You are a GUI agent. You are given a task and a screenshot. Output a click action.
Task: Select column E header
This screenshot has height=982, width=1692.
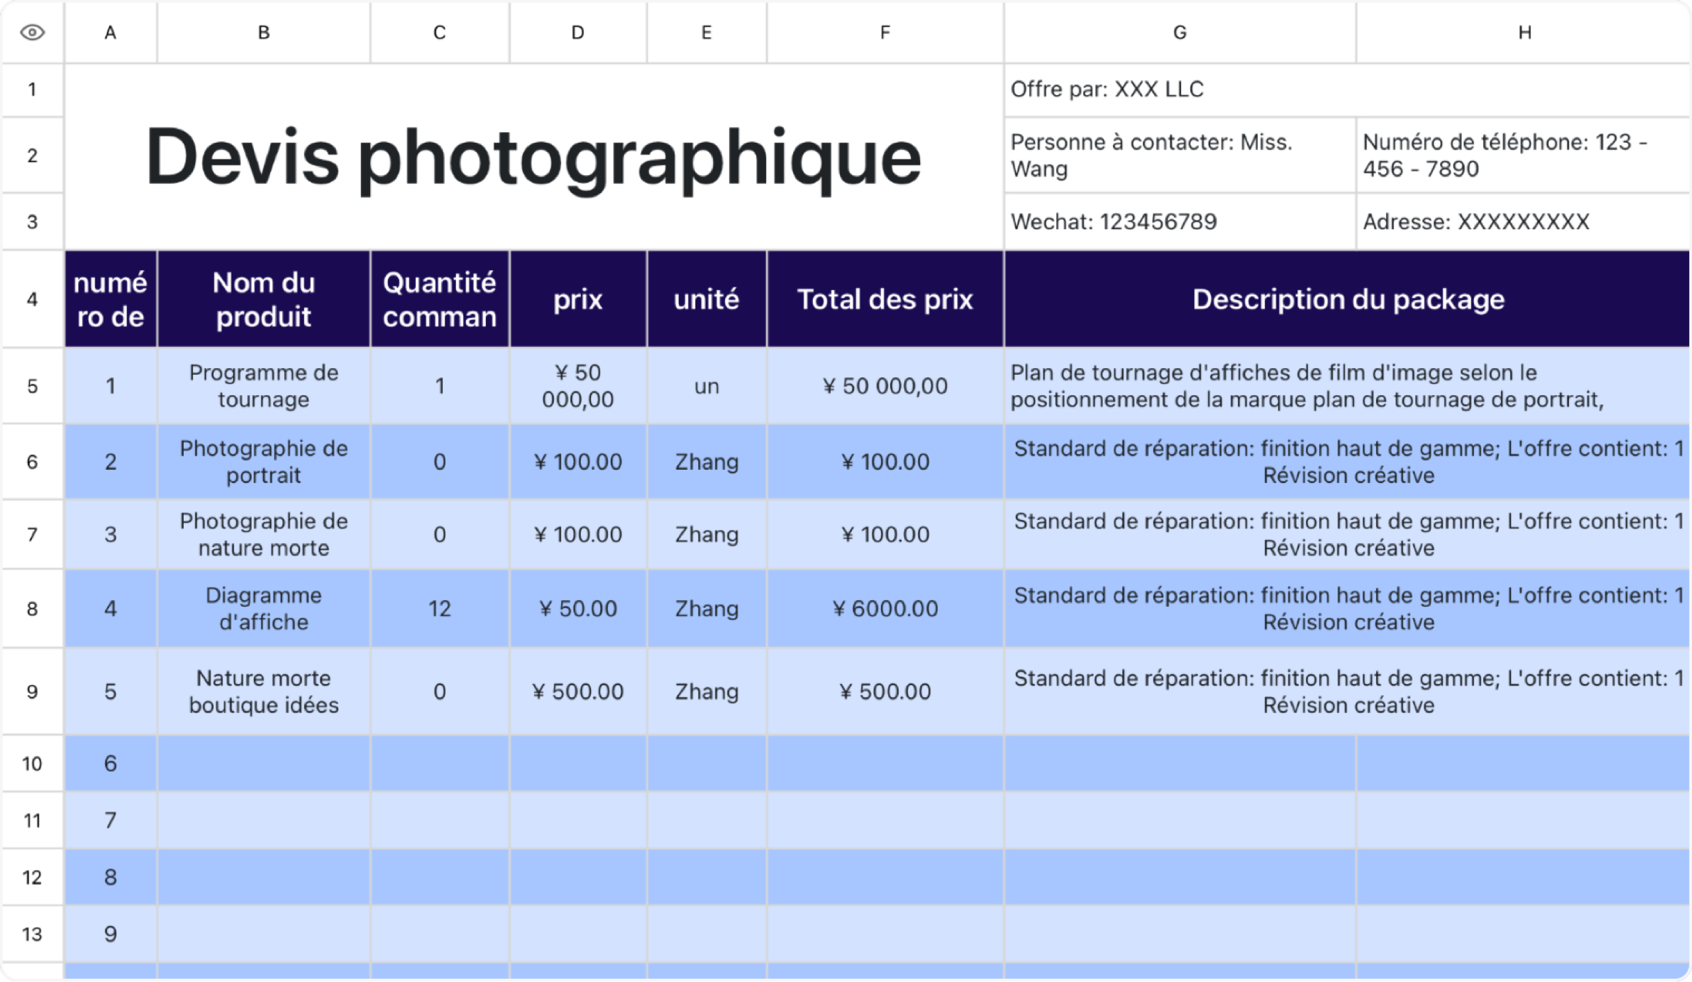pyautogui.click(x=707, y=32)
